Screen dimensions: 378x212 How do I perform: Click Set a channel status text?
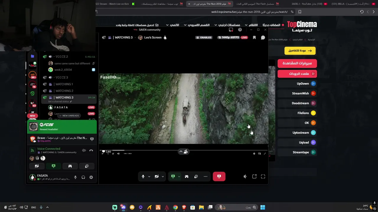(58, 102)
